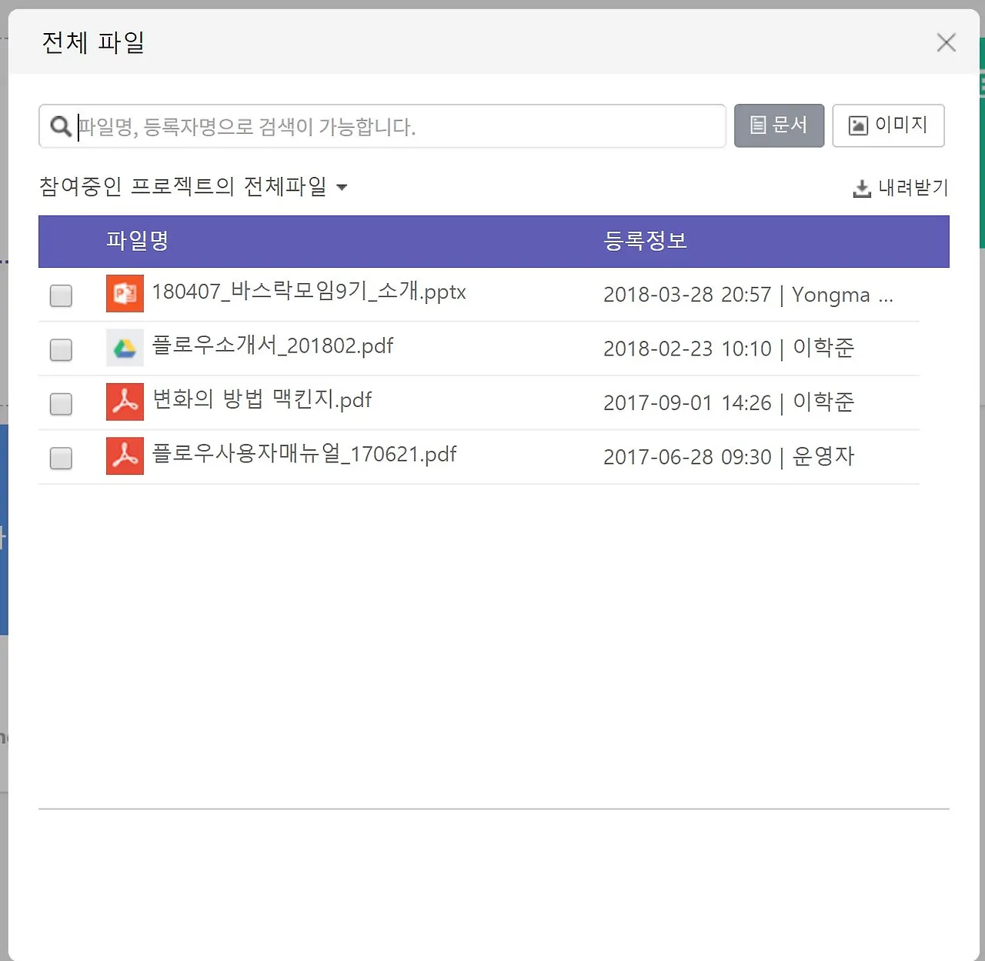Click the PowerPoint icon for 180407 pptx file

125,293
